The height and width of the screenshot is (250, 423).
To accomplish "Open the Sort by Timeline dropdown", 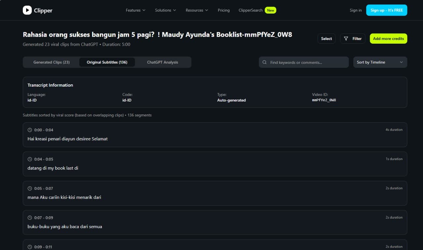I will click(380, 62).
